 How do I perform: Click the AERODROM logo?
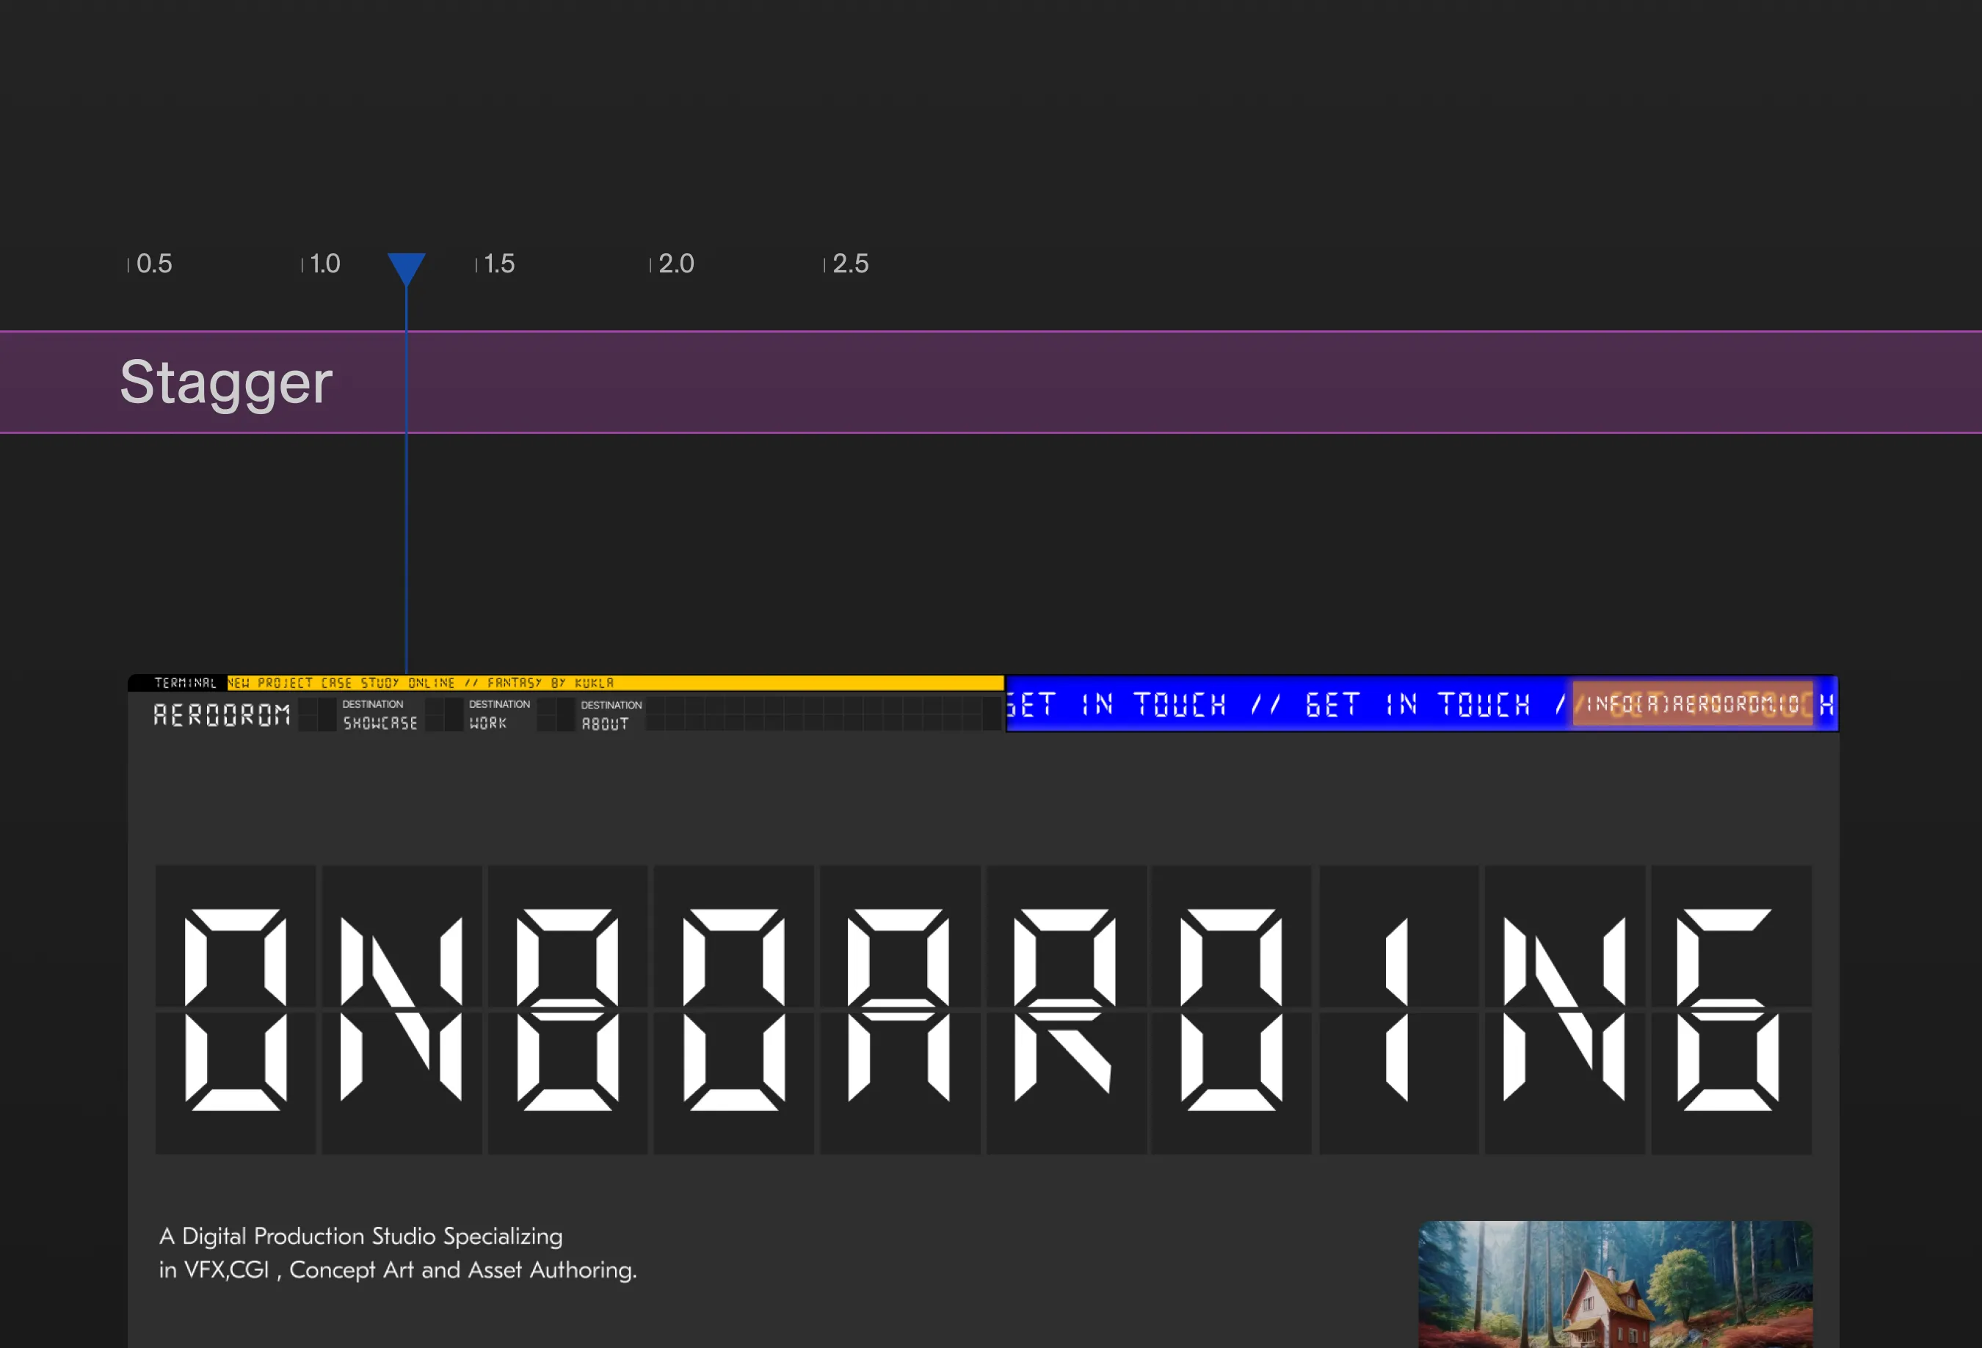point(222,715)
